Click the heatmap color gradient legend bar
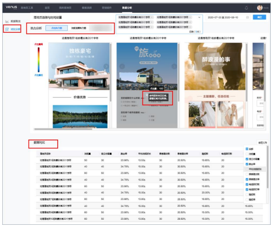This screenshot has height=228, width=273. (x=39, y=60)
